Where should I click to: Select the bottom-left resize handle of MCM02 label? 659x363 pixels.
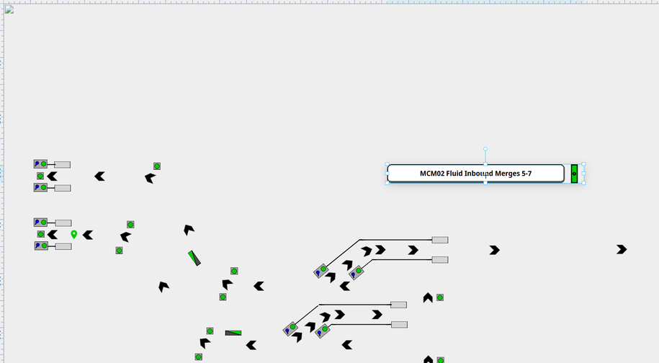[387, 183]
